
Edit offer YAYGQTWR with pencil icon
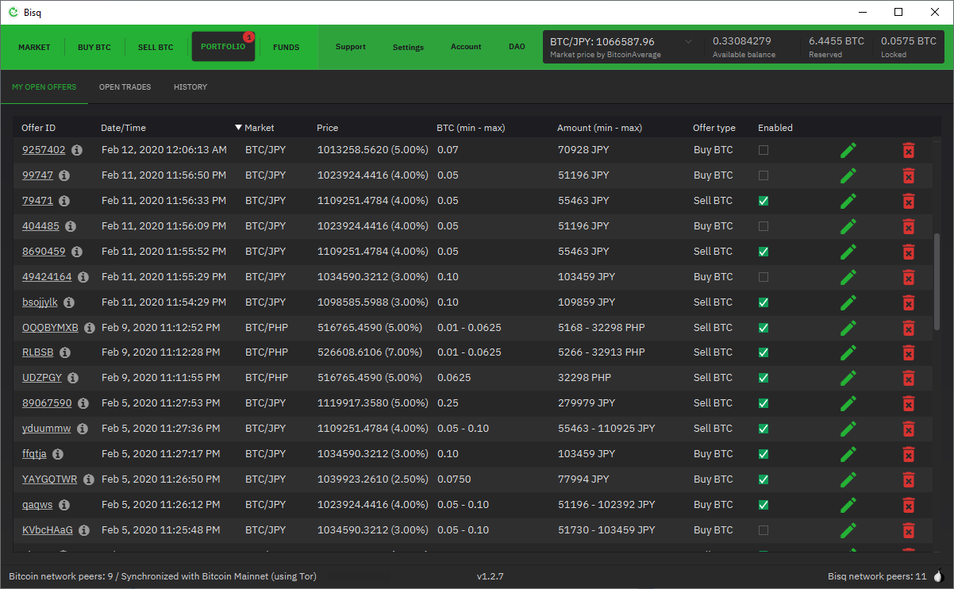click(x=848, y=479)
